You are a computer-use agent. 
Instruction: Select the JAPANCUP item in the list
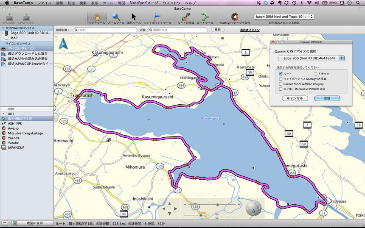tap(27, 147)
